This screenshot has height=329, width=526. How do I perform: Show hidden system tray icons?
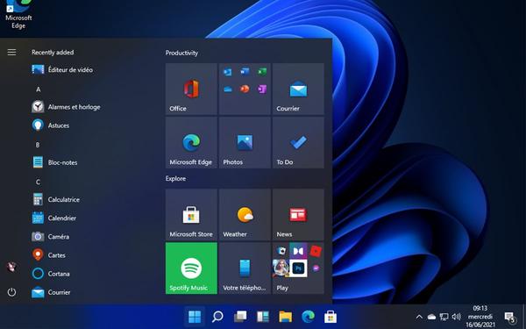click(x=419, y=317)
